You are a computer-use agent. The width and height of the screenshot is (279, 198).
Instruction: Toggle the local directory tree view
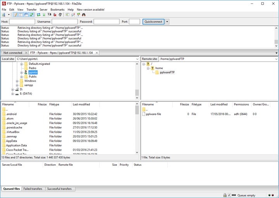pos(21,15)
